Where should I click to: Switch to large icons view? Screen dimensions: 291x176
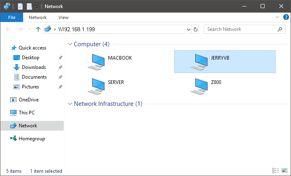[x=285, y=171]
